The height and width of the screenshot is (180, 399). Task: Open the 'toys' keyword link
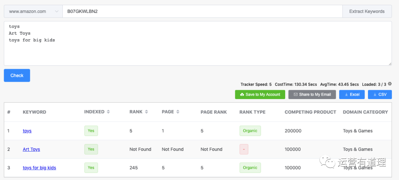[27, 131]
